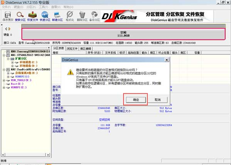The width and height of the screenshot is (231, 165).
Task: Click the 起始柱面 column header
Action: [133, 53]
